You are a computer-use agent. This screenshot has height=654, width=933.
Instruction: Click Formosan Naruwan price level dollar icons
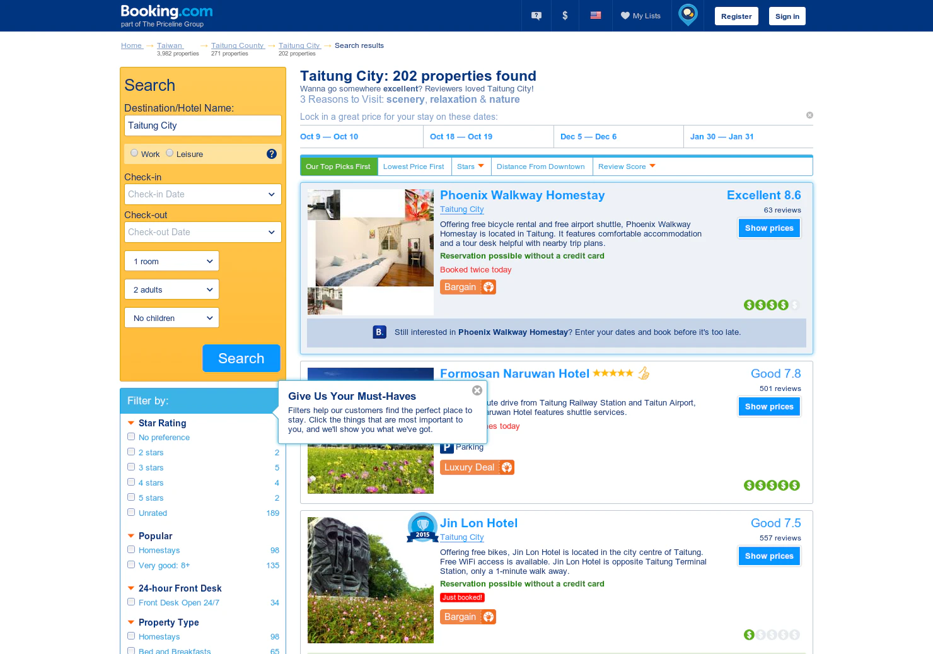(x=772, y=486)
